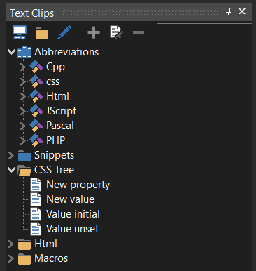This screenshot has width=256, height=271.
Task: Select the JScript tree item
Action: 61,111
